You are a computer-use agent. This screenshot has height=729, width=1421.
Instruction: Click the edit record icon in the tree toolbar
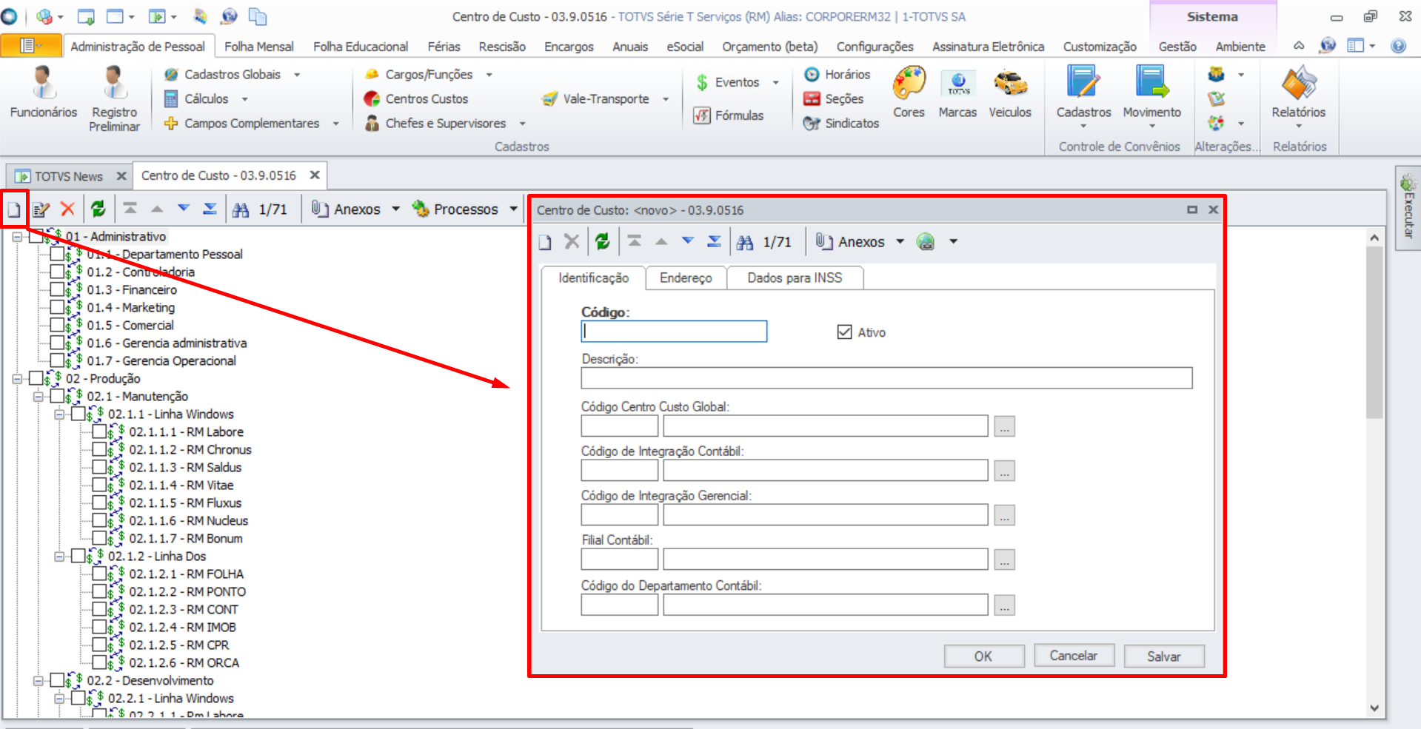tap(41, 209)
